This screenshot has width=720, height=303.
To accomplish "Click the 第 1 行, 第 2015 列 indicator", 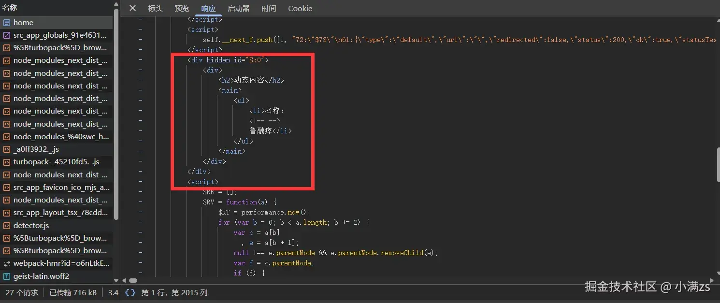I will pyautogui.click(x=174, y=292).
